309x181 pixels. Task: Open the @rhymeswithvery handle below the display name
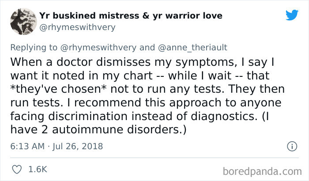click(77, 26)
